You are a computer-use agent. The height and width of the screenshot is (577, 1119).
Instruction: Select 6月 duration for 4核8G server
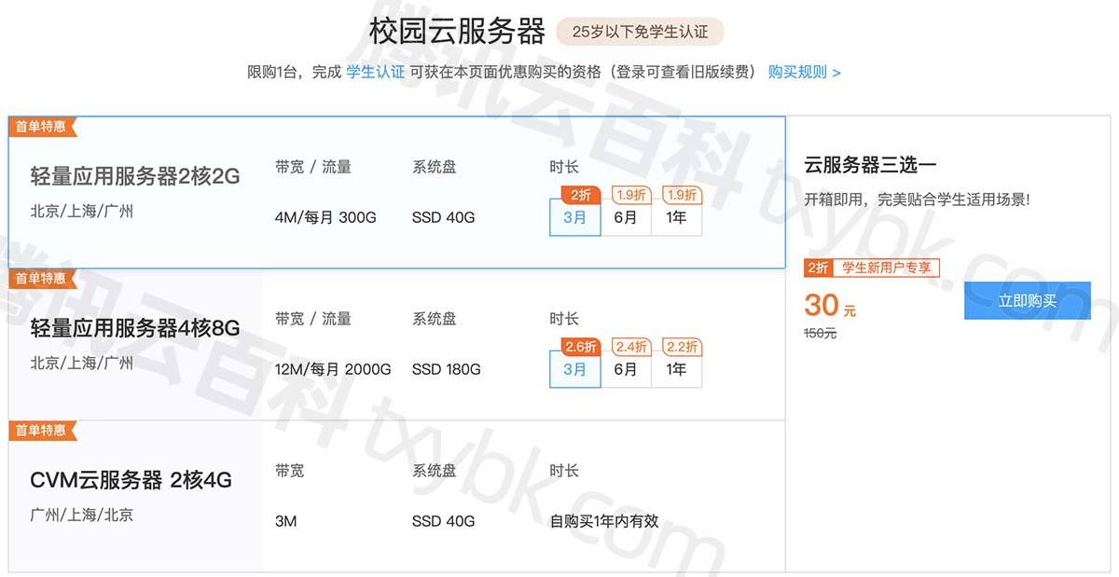coord(626,369)
